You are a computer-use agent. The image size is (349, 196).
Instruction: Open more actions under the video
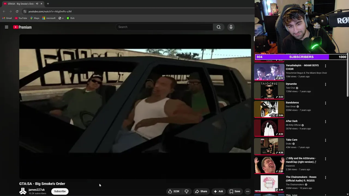click(248, 191)
